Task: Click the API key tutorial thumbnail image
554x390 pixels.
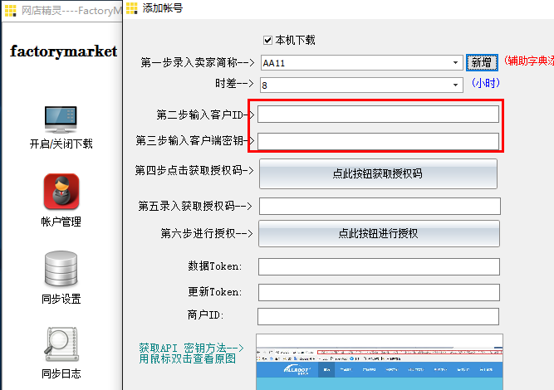Action: coord(379,362)
